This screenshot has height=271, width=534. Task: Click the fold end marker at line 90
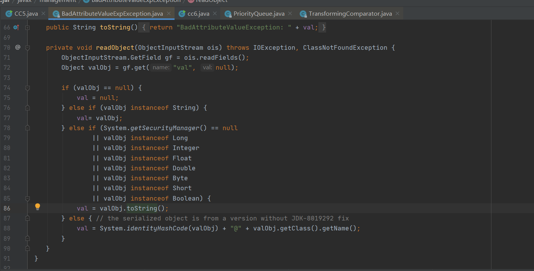click(x=27, y=248)
